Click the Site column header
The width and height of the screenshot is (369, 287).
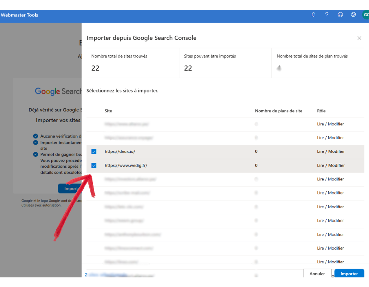108,111
